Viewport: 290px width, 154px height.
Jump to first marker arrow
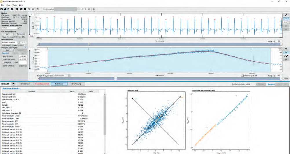79,9
